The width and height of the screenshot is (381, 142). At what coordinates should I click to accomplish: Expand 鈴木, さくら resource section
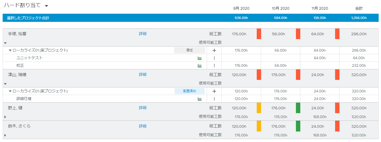tap(5, 135)
